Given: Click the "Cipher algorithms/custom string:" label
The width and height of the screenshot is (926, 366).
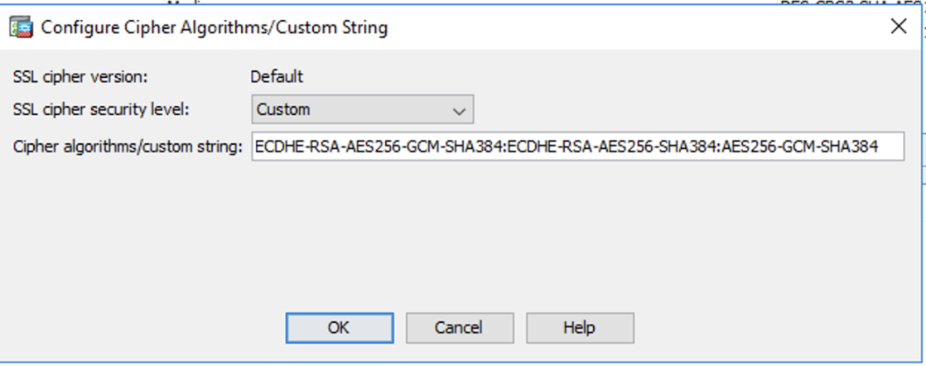Looking at the screenshot, I should 128,147.
